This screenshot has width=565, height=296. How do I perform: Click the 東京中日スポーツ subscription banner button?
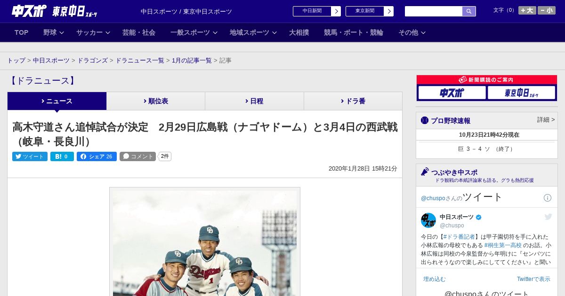pyautogui.click(x=521, y=93)
